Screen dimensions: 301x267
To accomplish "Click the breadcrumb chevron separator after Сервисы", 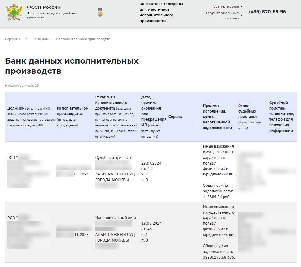I will (26, 39).
